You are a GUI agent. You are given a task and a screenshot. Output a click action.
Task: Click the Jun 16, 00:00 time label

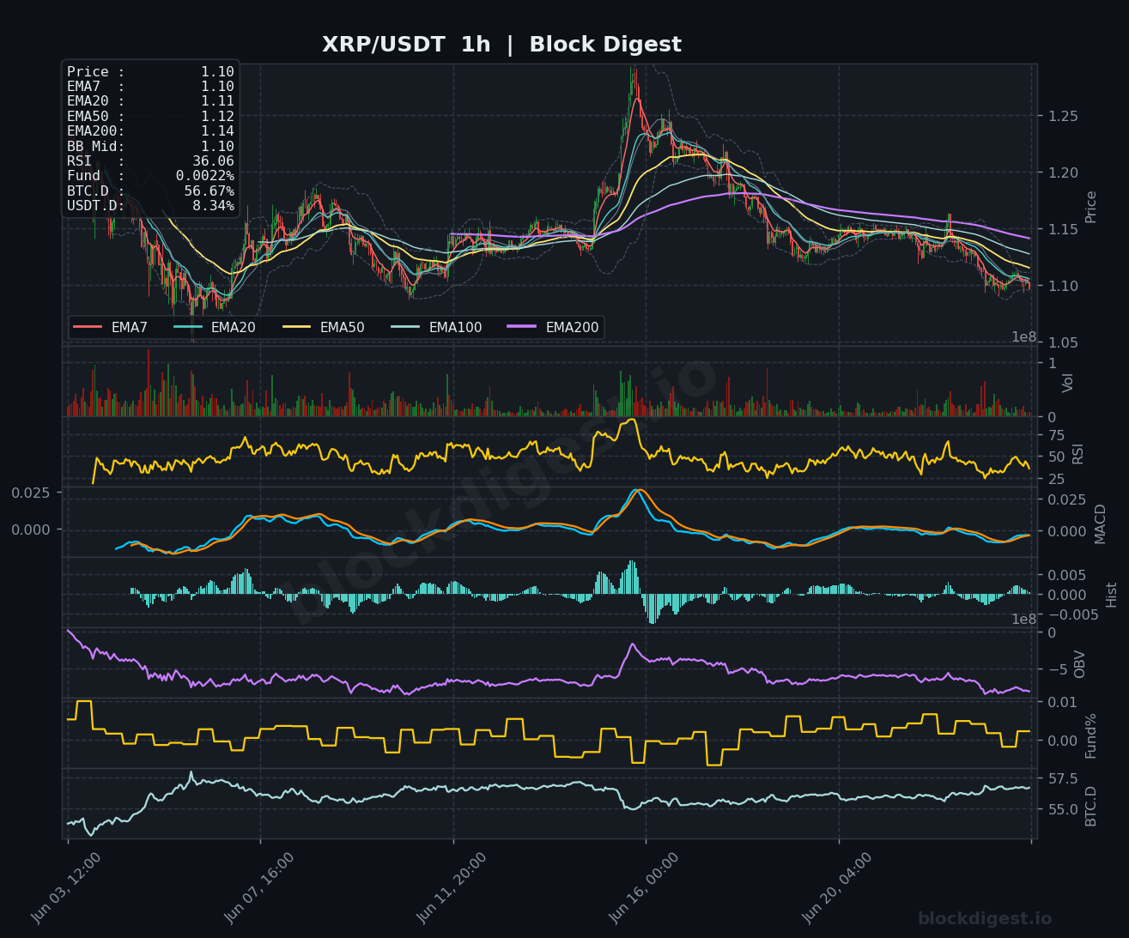644,888
